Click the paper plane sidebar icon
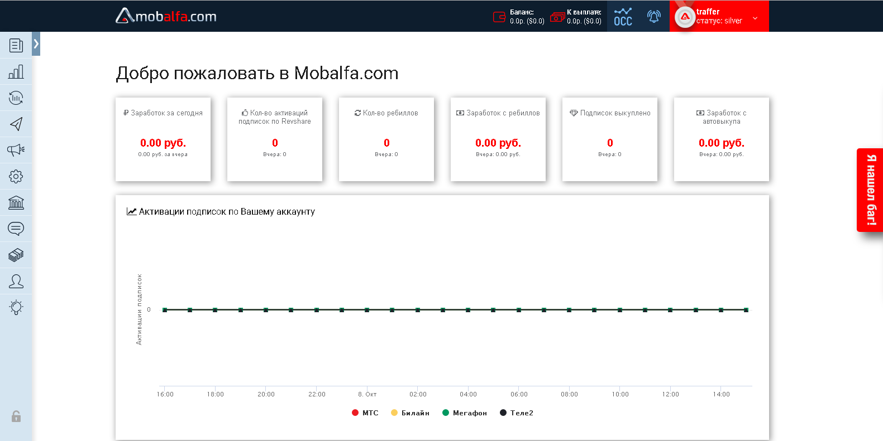Image resolution: width=883 pixels, height=441 pixels. pyautogui.click(x=16, y=124)
